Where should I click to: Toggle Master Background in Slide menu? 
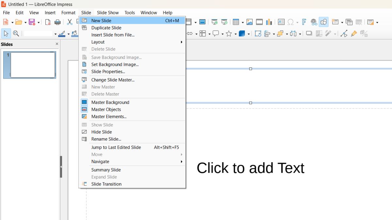click(x=132, y=102)
